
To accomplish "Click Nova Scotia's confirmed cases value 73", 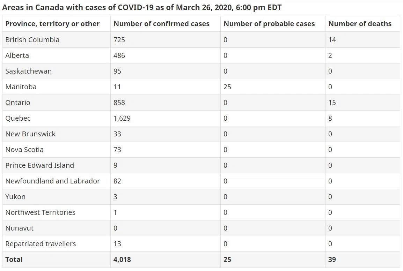I will click(x=117, y=150).
